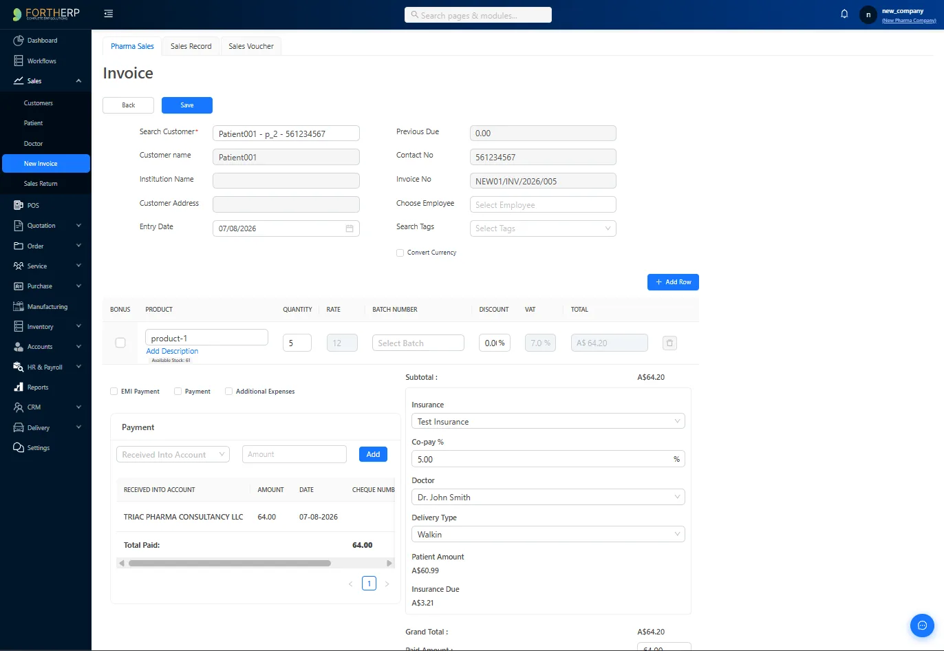Click the New Pharma Company link
944x651 pixels.
click(909, 21)
